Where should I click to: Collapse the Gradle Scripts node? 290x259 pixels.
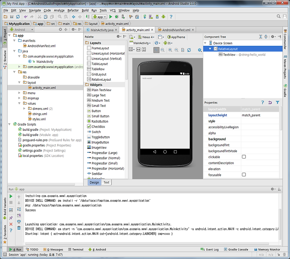[x=9, y=124]
